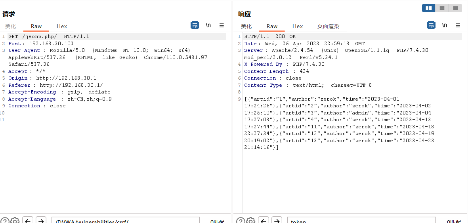Open request search settings gear
Screen dimensions: 468x223
pyautogui.click(x=15, y=221)
